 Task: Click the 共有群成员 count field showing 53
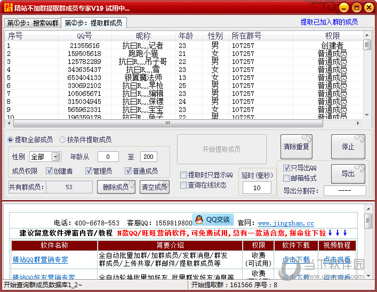pyautogui.click(x=69, y=187)
